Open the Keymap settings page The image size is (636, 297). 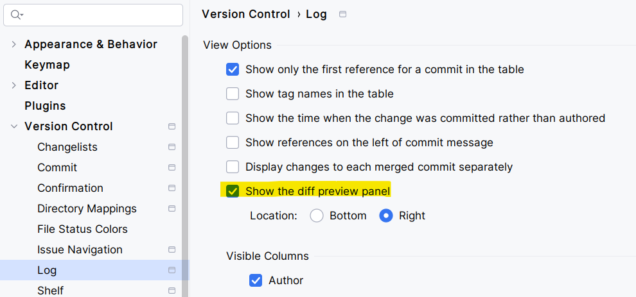point(47,65)
